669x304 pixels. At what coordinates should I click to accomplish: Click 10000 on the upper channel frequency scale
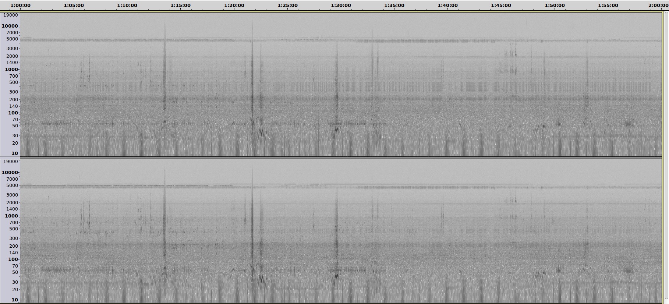tap(10, 26)
